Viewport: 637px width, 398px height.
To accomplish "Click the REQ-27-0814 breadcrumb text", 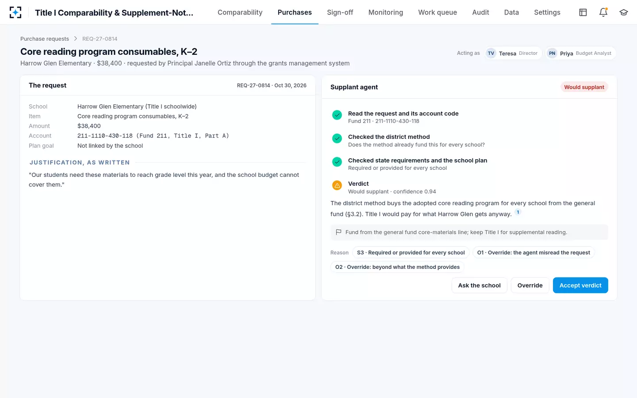I will (100, 39).
